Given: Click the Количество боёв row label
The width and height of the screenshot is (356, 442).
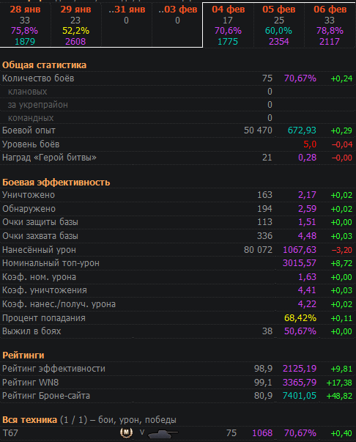Looking at the screenshot, I should (x=38, y=78).
